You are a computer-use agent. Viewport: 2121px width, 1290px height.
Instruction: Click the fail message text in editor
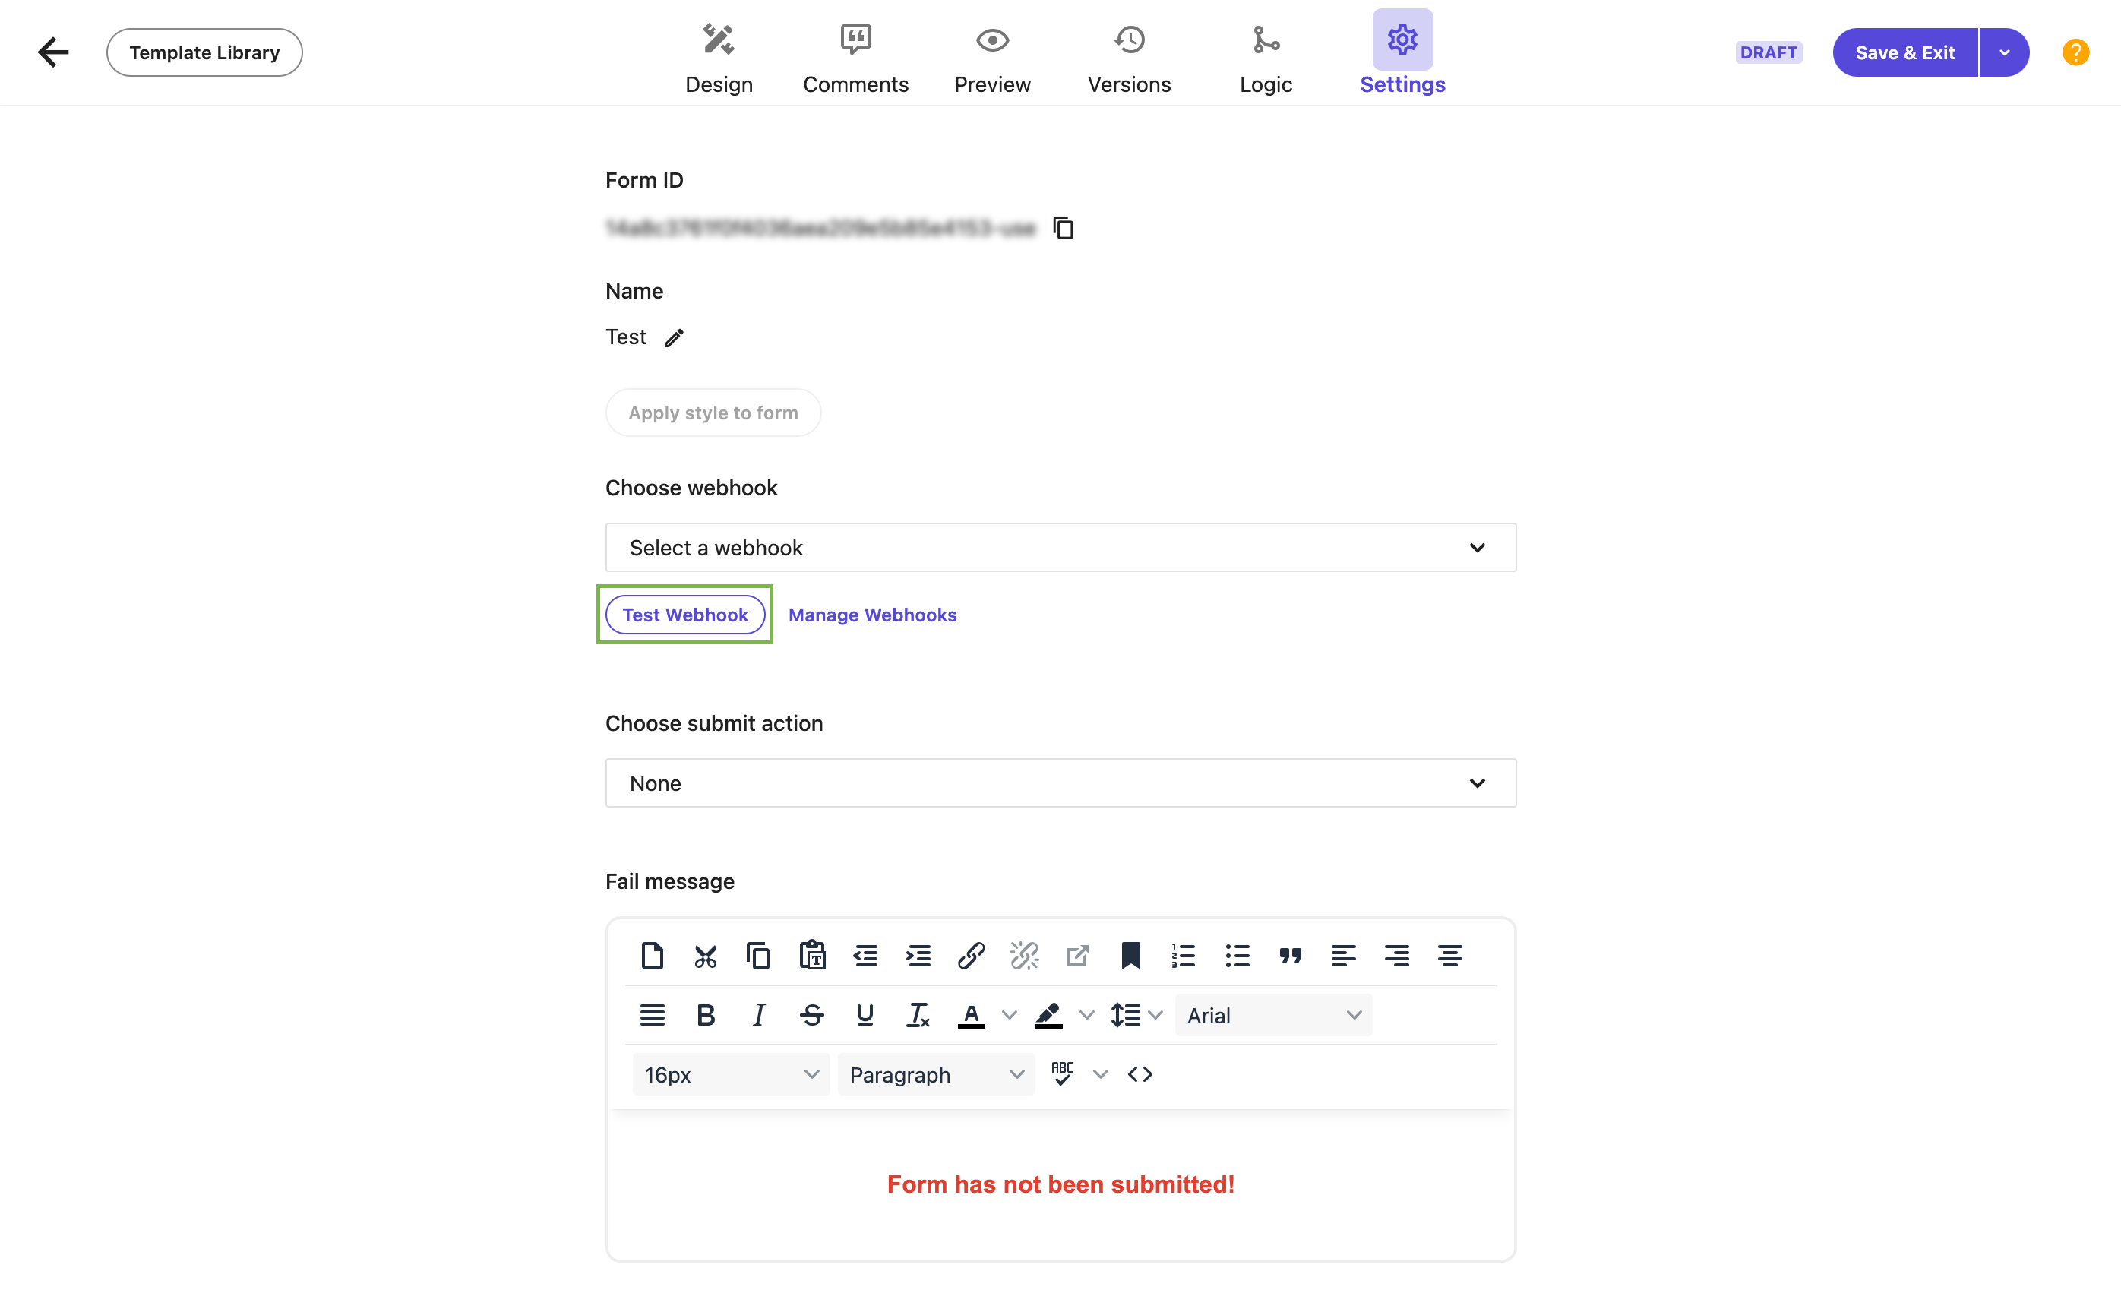pyautogui.click(x=1060, y=1184)
